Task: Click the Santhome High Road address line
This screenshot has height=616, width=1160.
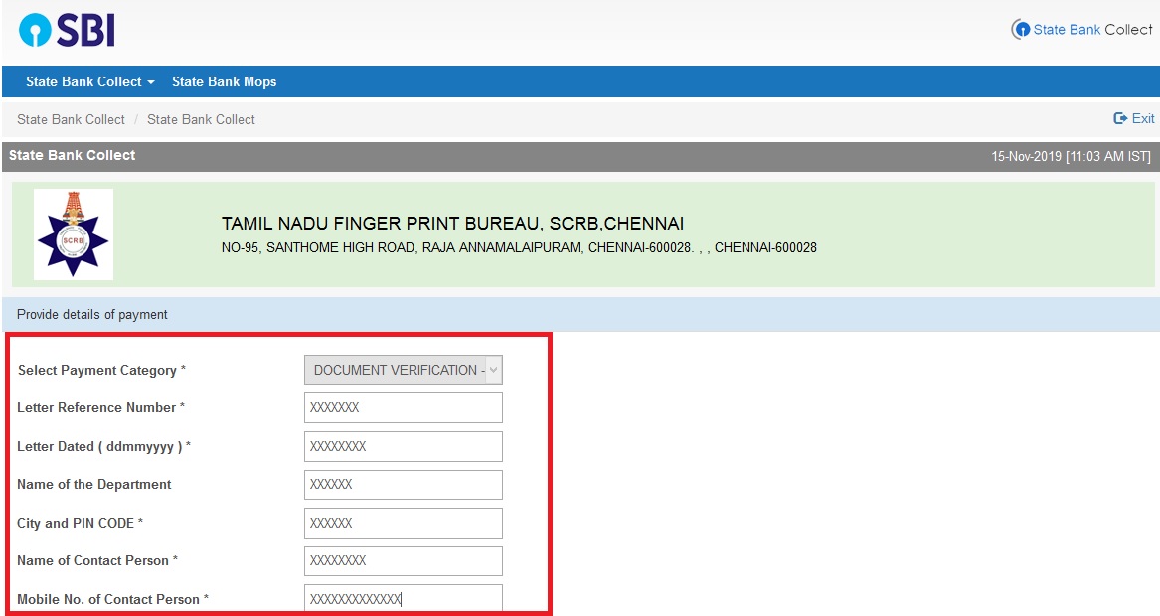Action: tap(518, 247)
